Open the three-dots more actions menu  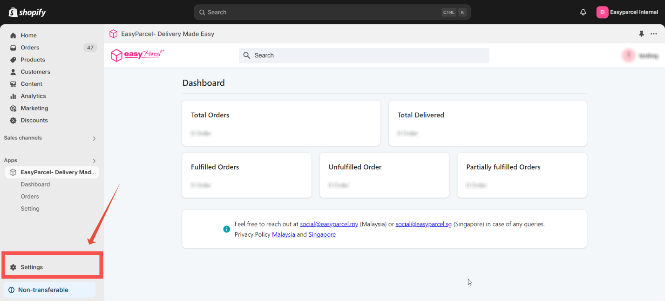654,34
